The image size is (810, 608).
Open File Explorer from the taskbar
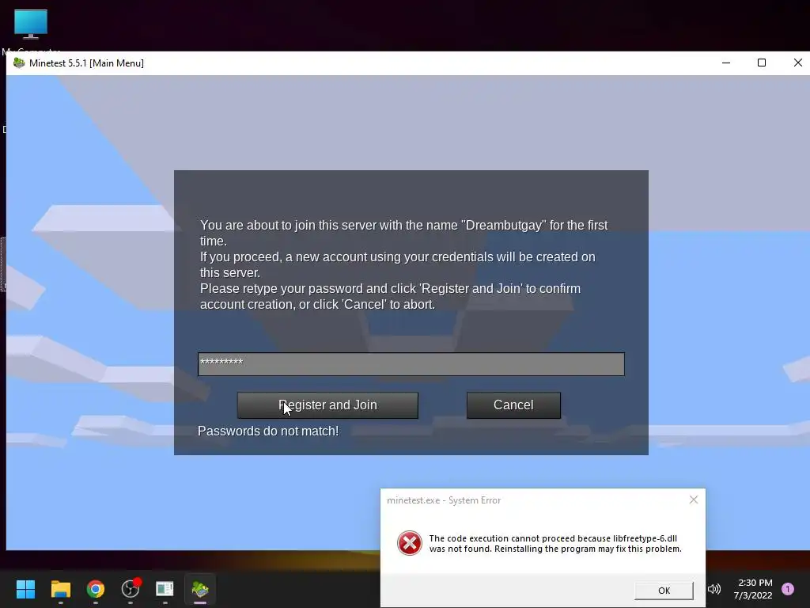[60, 589]
